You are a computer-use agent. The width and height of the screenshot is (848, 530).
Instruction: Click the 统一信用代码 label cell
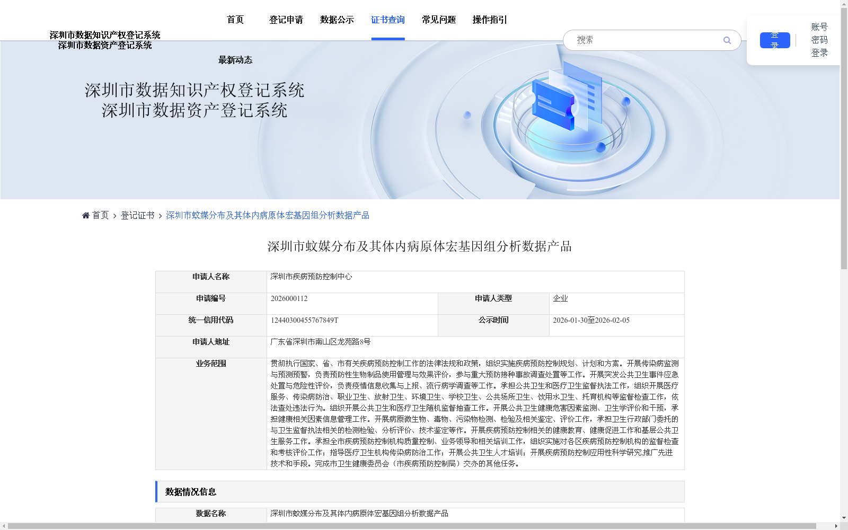point(211,325)
